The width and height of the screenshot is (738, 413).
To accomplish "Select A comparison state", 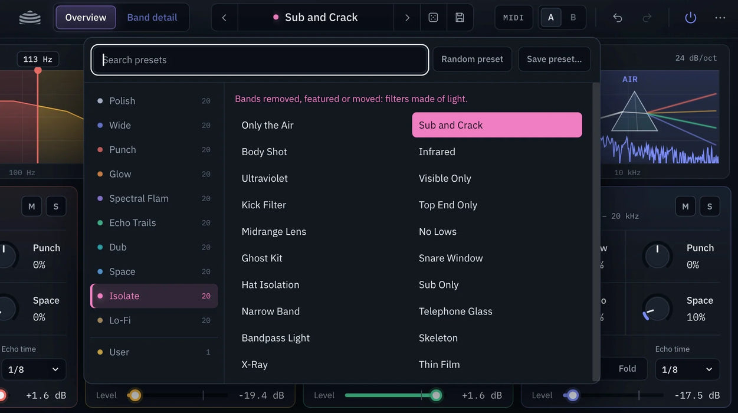I will 551,18.
